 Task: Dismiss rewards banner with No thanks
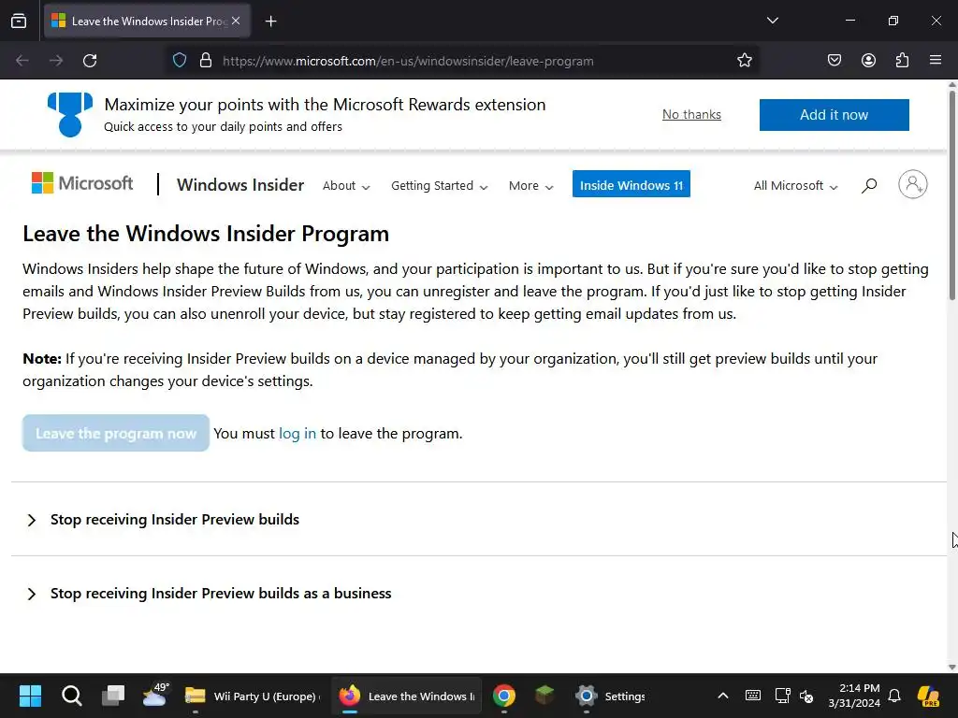(x=691, y=115)
